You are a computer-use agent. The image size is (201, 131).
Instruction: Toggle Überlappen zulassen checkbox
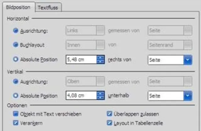110,114
